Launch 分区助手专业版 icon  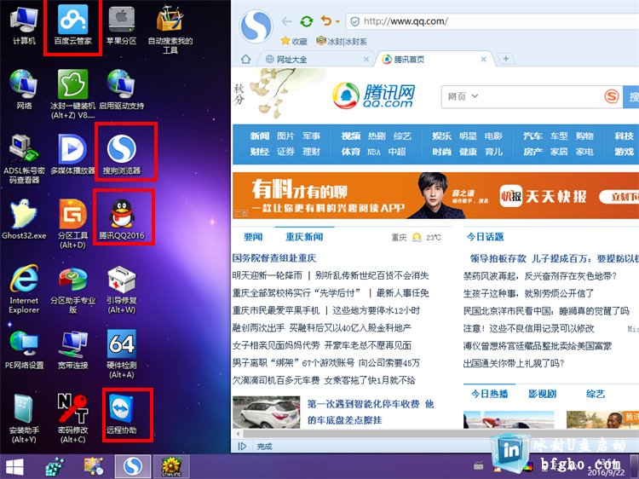pyautogui.click(x=73, y=291)
